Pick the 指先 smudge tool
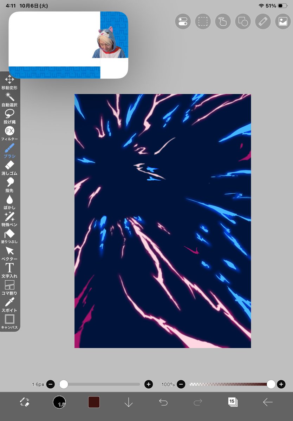Screen dimensions: 293x421 point(9,185)
